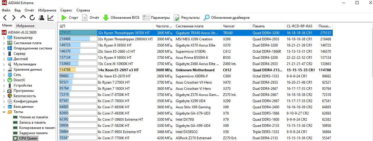This screenshot has height=141, width=373.
Task: Open the Отчёт report toolbar button
Action: (91, 18)
